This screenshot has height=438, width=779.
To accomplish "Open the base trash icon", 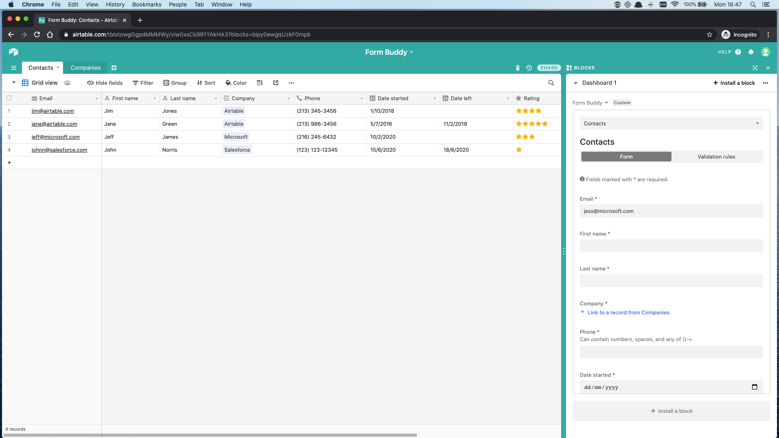I will coord(517,68).
